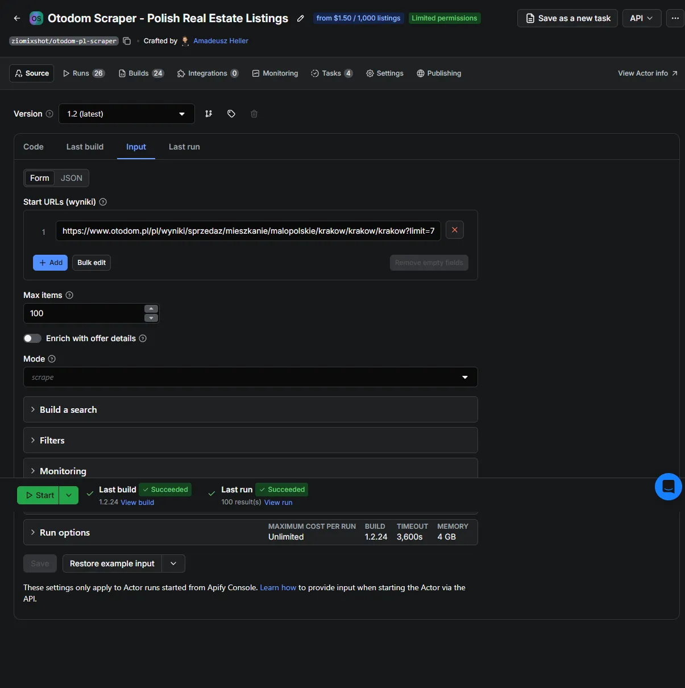Viewport: 685px width, 688px height.
Task: Go back using the left arrow
Action: point(17,18)
